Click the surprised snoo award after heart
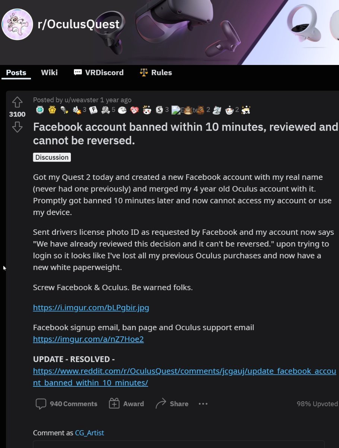The height and width of the screenshot is (448, 339). point(147,110)
